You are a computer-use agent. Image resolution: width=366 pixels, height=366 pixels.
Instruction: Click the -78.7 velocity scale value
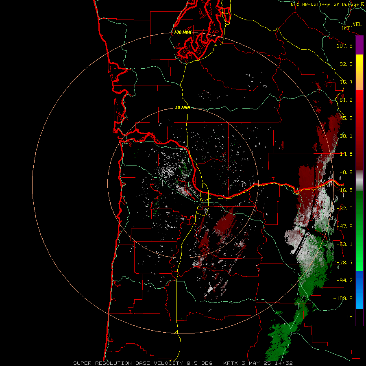344,263
